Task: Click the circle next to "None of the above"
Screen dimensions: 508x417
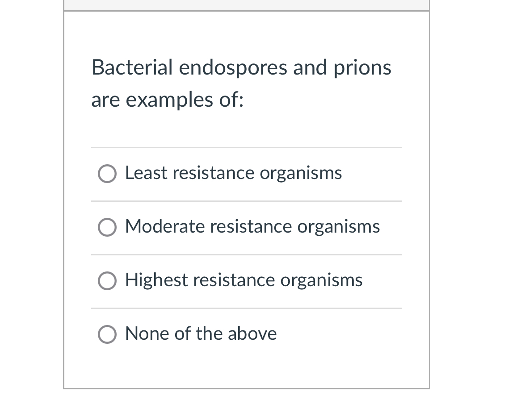Action: tap(107, 334)
